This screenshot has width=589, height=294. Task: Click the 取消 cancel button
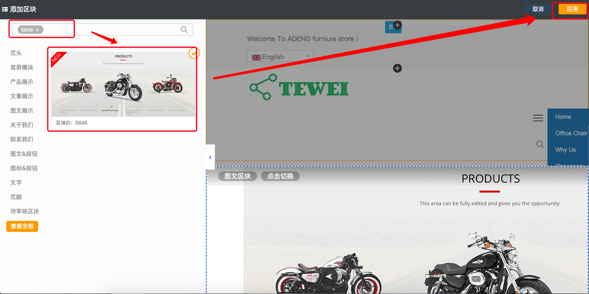click(x=538, y=9)
